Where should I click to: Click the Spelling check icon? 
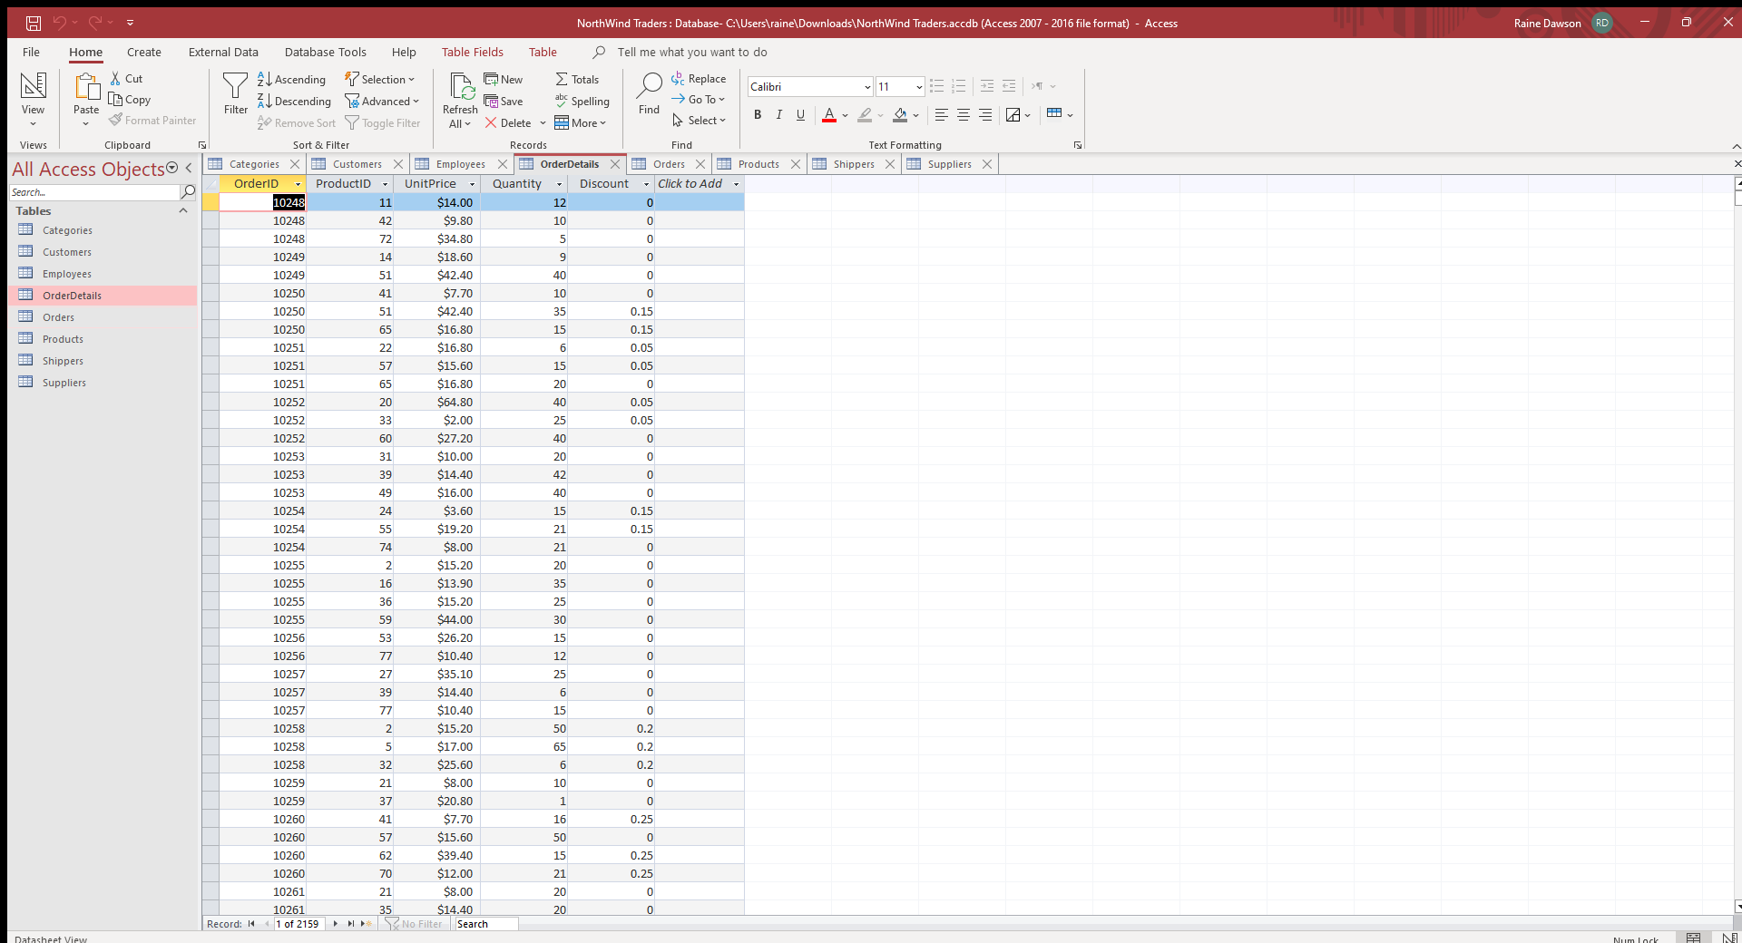(x=562, y=102)
